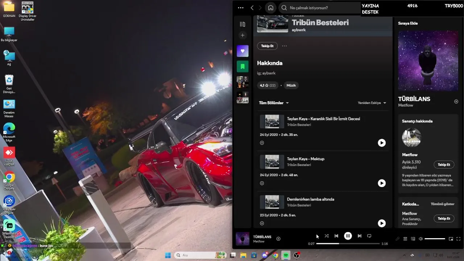
Task: Open second playlist collage in Spotify sidebar
Action: pyautogui.click(x=243, y=98)
